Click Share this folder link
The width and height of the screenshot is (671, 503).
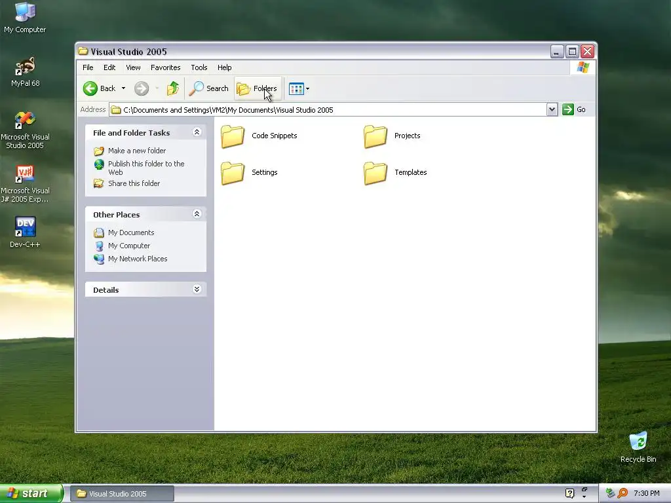click(x=134, y=183)
